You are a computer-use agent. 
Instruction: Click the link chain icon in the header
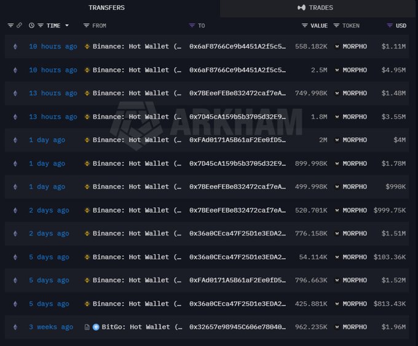coord(19,25)
